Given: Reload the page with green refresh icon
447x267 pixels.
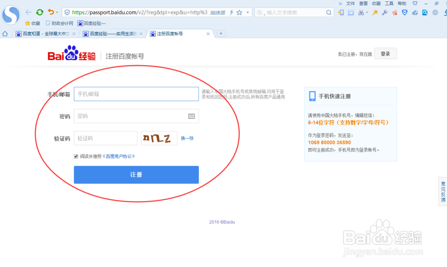Looking at the screenshot, I should [x=40, y=12].
